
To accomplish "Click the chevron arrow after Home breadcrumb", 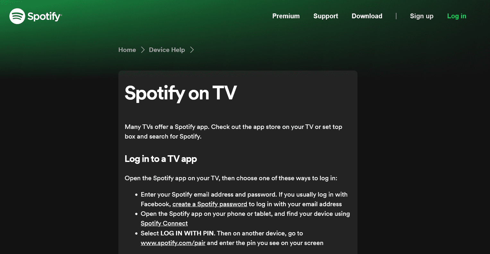I will (x=143, y=50).
